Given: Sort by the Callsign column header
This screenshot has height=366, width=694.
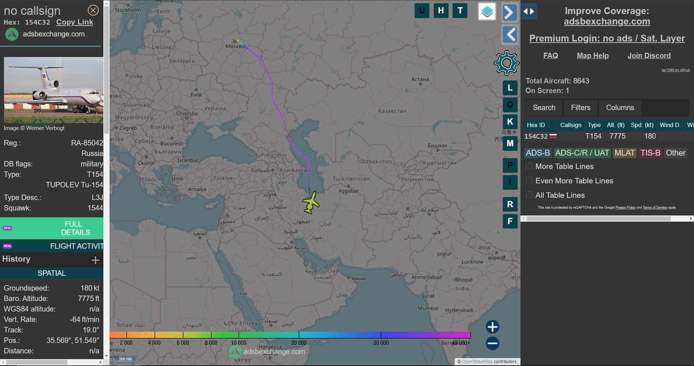Looking at the screenshot, I should (x=571, y=125).
